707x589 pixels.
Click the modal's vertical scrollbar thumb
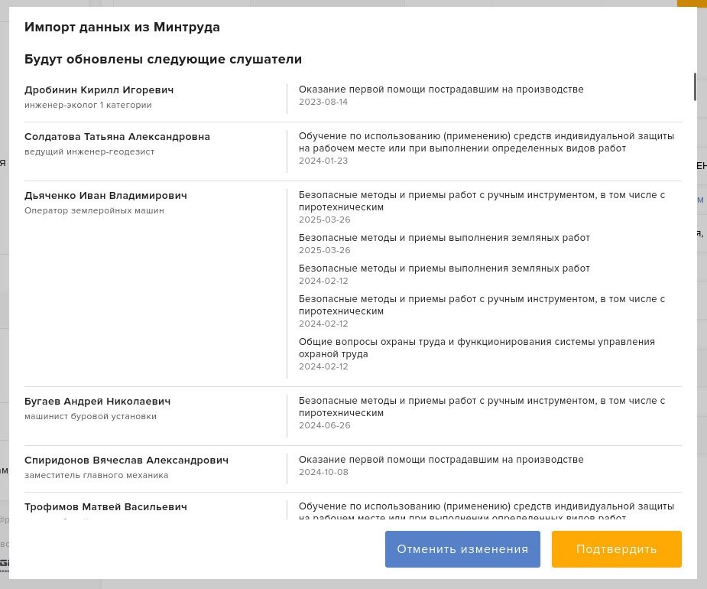tap(695, 86)
